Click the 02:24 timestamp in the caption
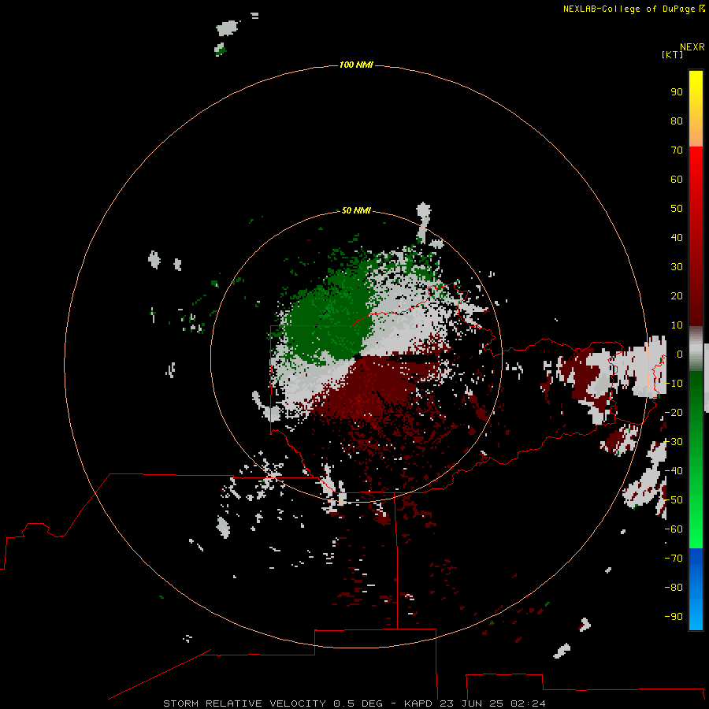Viewport: 709px width, 709px height. point(528,703)
